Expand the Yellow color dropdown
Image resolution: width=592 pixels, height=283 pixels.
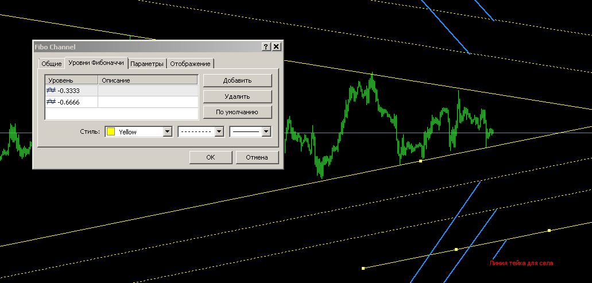tap(167, 132)
